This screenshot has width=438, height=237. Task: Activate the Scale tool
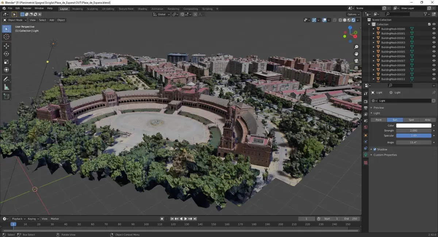(6, 62)
